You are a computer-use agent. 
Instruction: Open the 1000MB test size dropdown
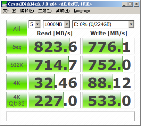click(56, 24)
